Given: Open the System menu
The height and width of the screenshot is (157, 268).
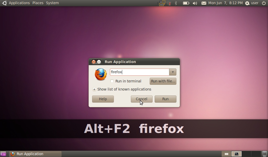Looking at the screenshot, I should pos(52,3).
